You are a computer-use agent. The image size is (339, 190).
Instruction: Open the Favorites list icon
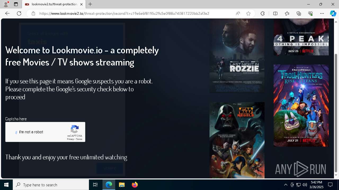click(287, 13)
